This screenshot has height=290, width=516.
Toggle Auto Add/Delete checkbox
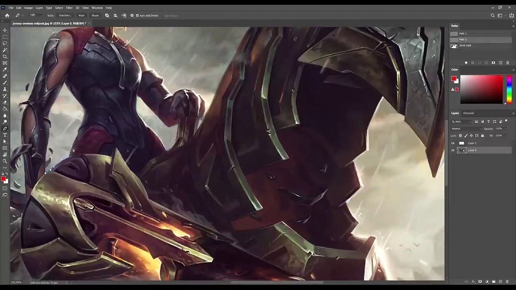point(137,16)
